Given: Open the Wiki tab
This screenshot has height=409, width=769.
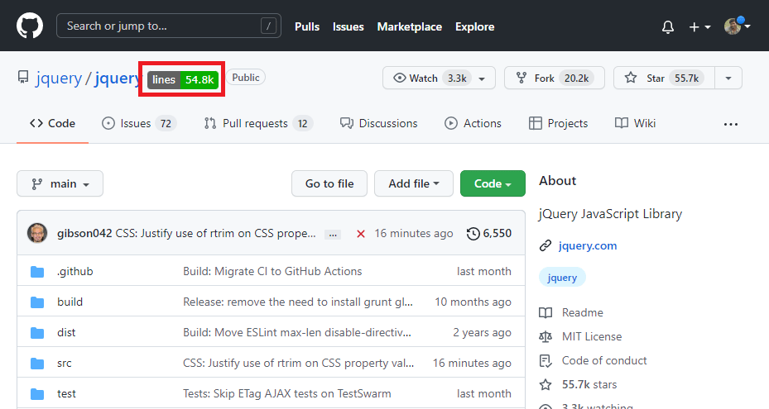Looking at the screenshot, I should 635,123.
